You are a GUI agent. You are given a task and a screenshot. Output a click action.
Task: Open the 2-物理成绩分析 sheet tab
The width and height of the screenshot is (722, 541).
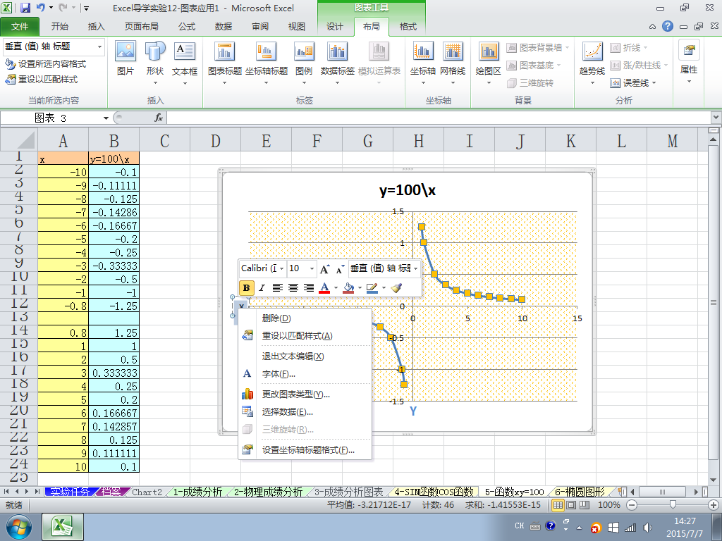click(268, 492)
